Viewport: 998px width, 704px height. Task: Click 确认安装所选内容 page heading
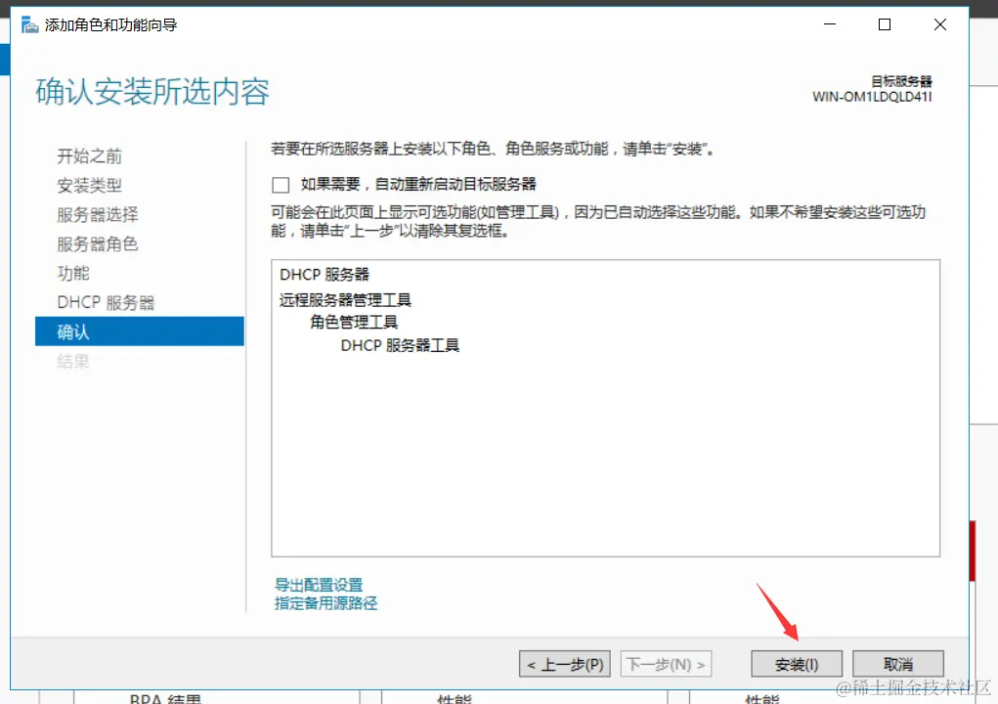click(x=152, y=92)
